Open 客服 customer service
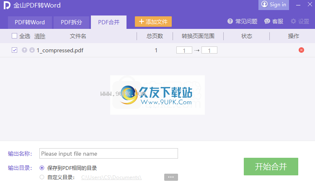Screen dimensions: 315x190 pos(274,21)
